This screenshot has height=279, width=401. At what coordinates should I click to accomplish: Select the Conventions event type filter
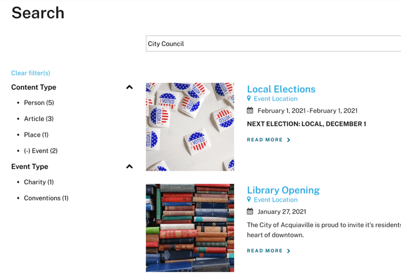[46, 198]
